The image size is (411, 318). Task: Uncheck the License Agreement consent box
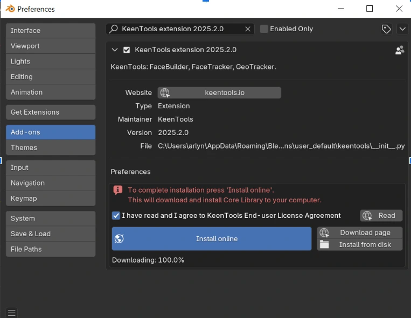point(116,215)
